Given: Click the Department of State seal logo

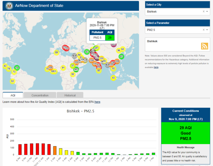Looking at the screenshot, I should pyautogui.click(x=9, y=6).
